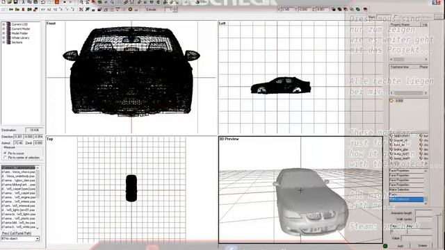Click the green status dot beside Add
Screen dimensions: 445x250
pyautogui.click(x=385, y=246)
